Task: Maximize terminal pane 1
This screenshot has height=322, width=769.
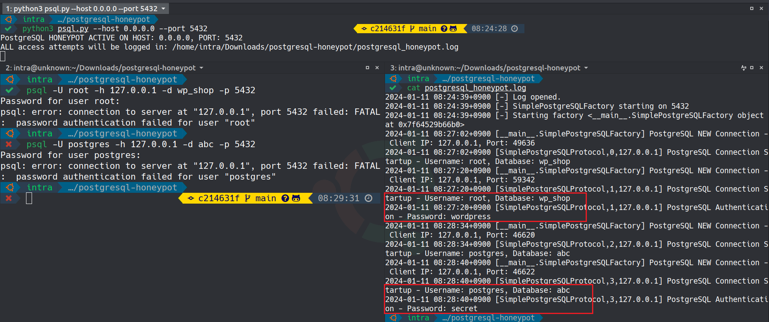Action: (x=752, y=8)
